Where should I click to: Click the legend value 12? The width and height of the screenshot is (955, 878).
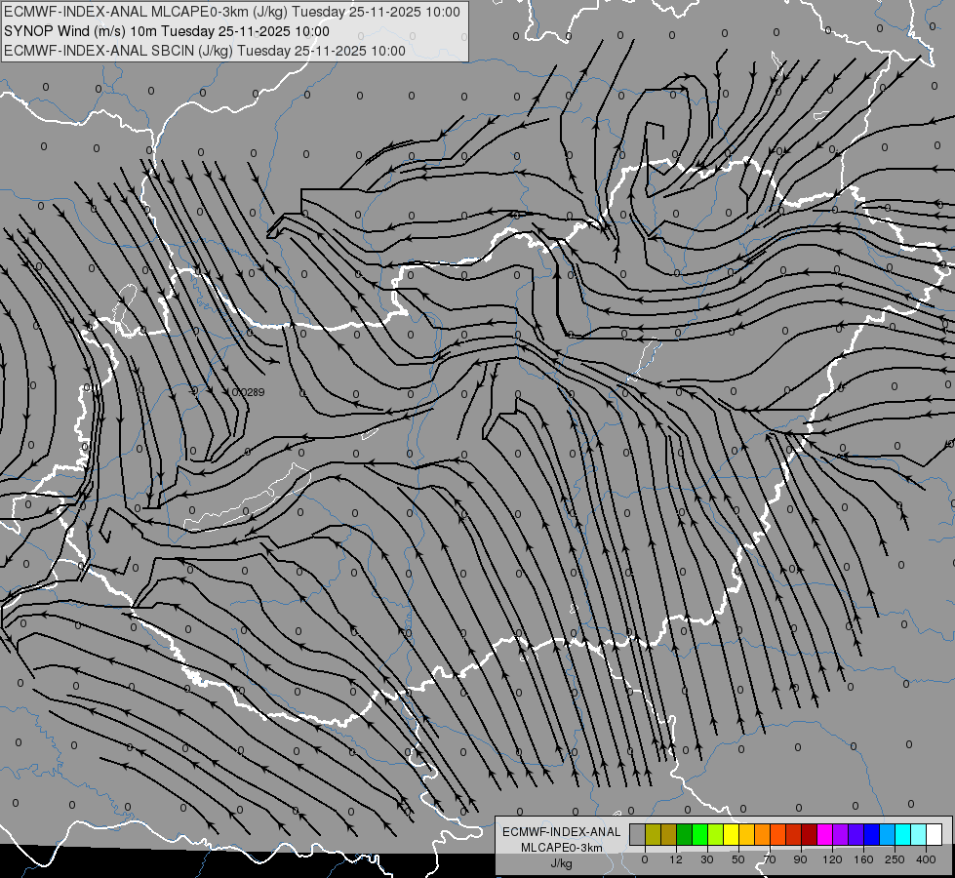tap(676, 859)
